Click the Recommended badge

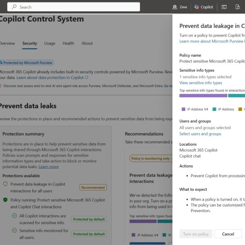[x=93, y=187]
